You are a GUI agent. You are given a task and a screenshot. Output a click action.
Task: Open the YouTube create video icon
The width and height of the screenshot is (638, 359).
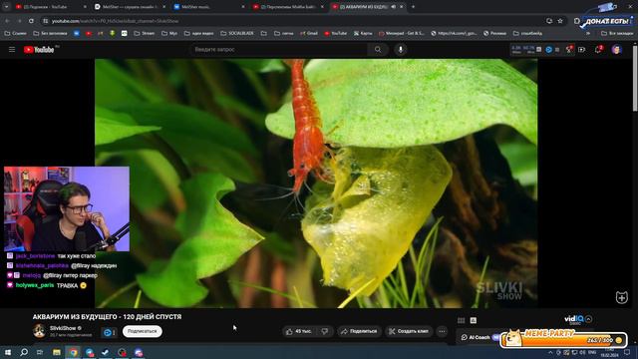pos(581,49)
